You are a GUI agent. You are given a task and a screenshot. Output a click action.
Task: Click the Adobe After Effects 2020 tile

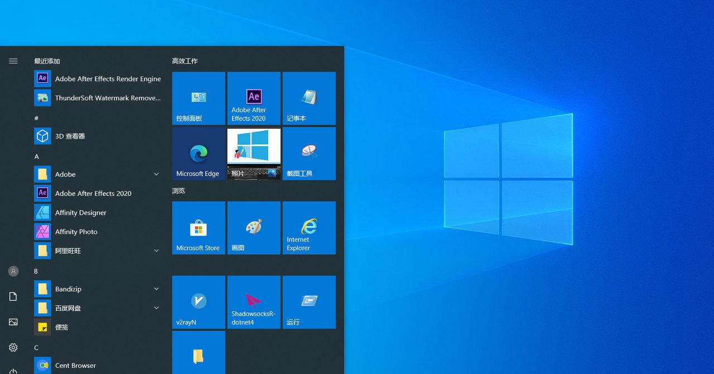[x=254, y=98]
